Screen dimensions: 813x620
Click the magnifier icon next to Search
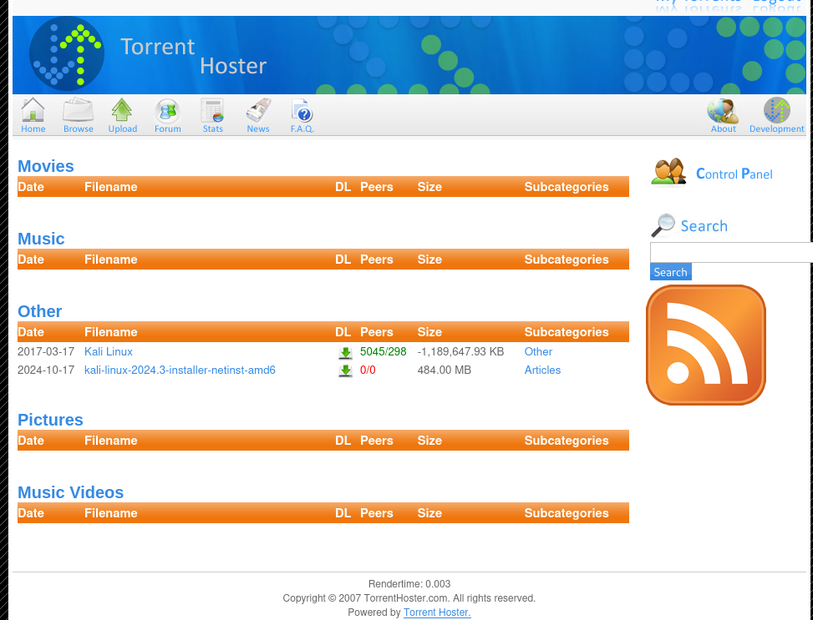click(x=663, y=224)
